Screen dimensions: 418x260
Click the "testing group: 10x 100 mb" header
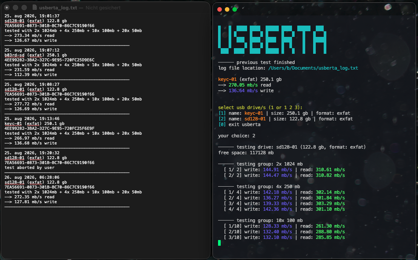(260, 220)
